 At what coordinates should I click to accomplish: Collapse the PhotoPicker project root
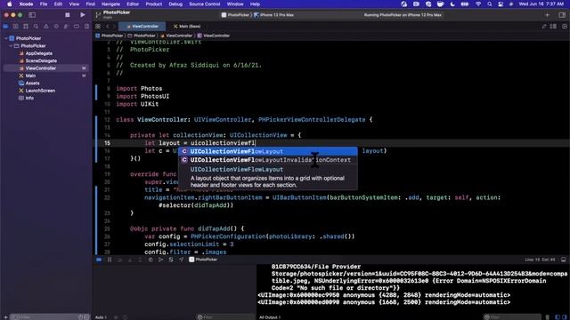(x=6, y=38)
